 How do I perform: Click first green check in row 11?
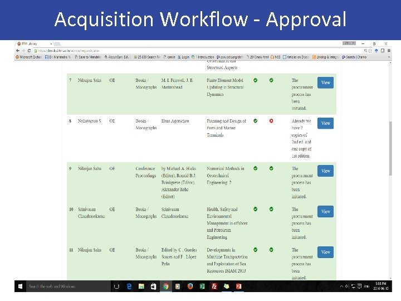(255, 250)
